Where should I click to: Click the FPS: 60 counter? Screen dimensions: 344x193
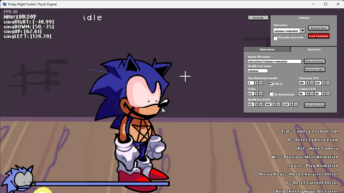[x=11, y=11]
